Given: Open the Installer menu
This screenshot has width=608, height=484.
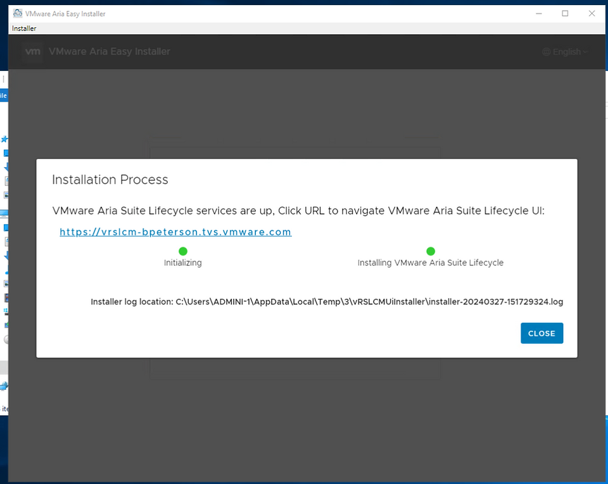Looking at the screenshot, I should click(24, 28).
